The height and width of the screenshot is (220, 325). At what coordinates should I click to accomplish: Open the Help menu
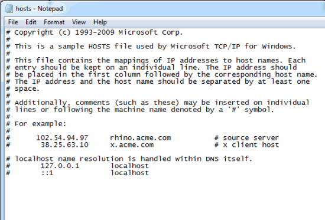pyautogui.click(x=100, y=22)
